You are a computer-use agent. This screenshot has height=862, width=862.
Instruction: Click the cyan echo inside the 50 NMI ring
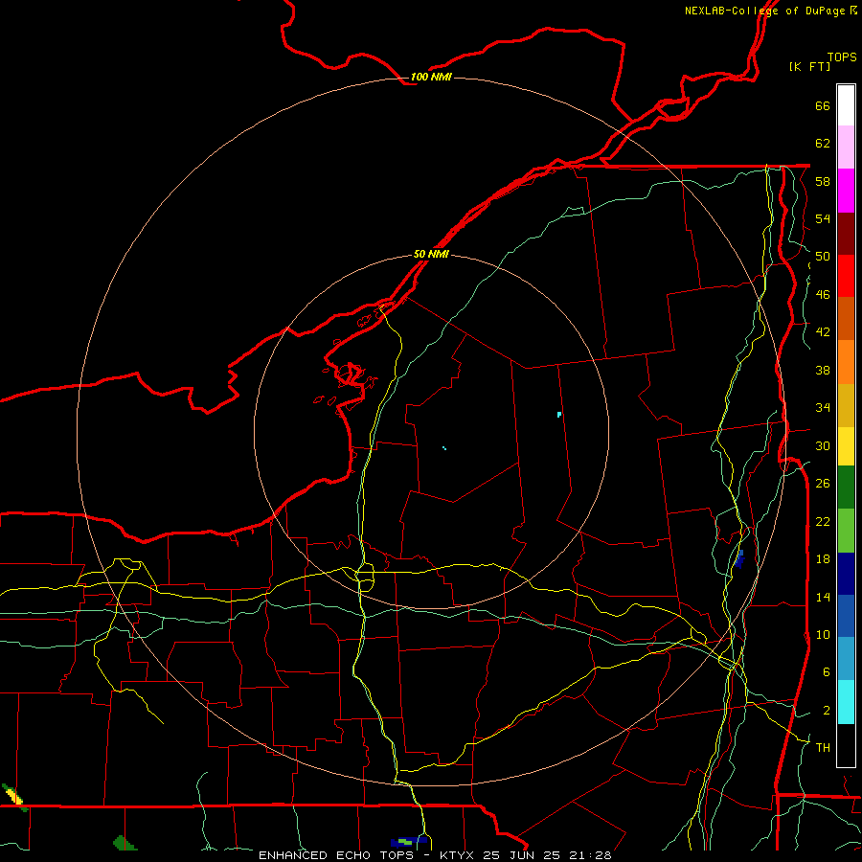coord(559,414)
